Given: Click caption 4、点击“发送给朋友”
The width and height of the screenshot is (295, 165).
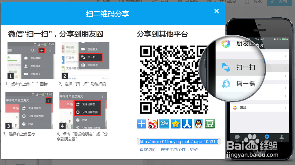Looking at the screenshot, I should tap(82, 137).
